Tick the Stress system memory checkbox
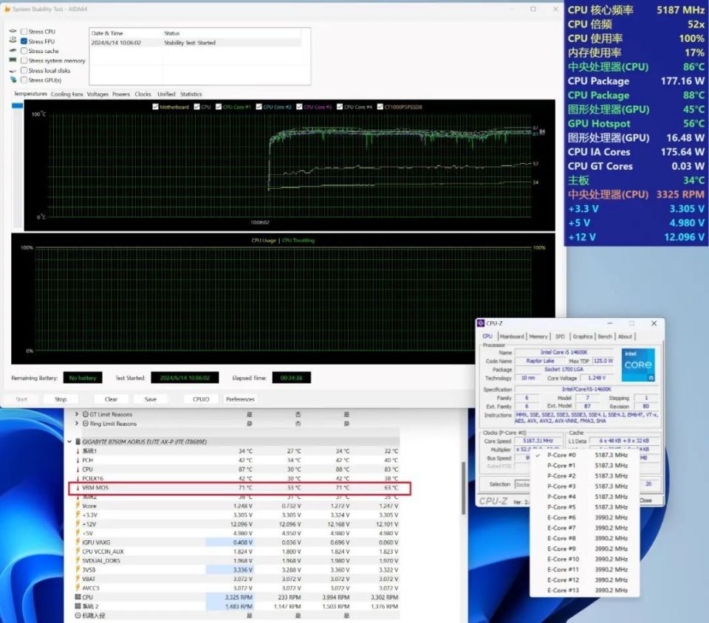This screenshot has height=623, width=709. (x=24, y=61)
